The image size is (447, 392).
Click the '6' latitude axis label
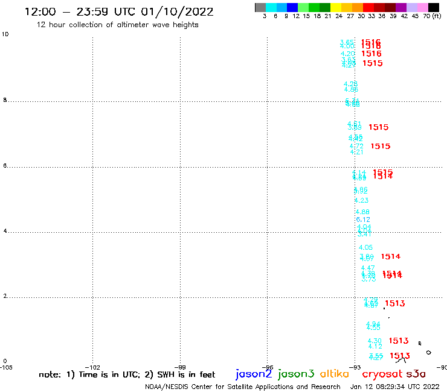click(5, 166)
